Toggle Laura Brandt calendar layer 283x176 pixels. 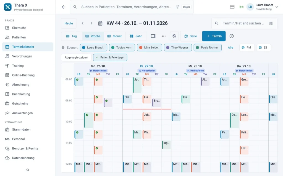(x=93, y=48)
